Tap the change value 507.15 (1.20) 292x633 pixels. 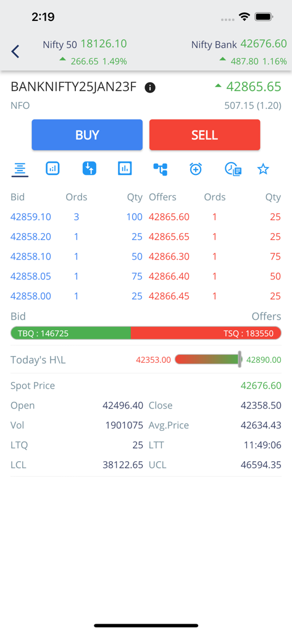coord(253,106)
